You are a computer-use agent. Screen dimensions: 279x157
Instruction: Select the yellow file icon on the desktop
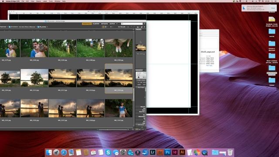[272, 19]
